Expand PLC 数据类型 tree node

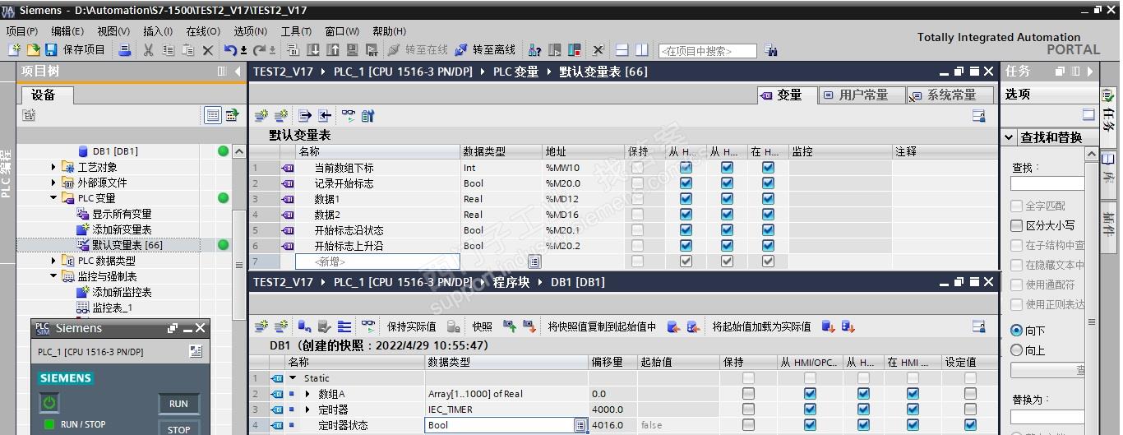click(x=54, y=261)
